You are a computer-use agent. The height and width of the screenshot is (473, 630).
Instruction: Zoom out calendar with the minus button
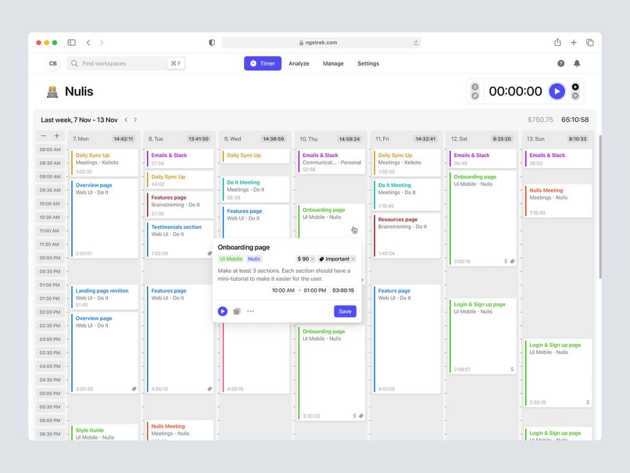(x=44, y=136)
